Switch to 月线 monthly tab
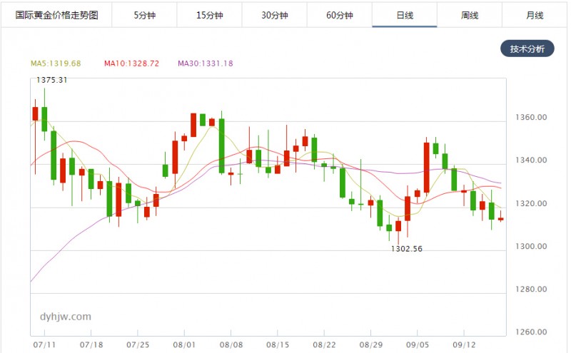The image size is (571, 353). click(x=535, y=15)
